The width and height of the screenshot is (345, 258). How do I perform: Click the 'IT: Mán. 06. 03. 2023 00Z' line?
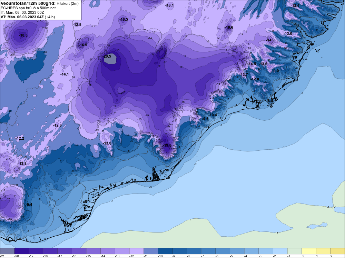pyautogui.click(x=22, y=12)
